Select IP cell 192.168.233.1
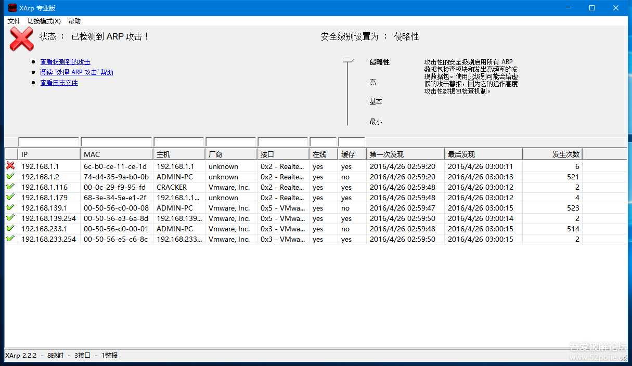This screenshot has width=632, height=366. coord(44,229)
